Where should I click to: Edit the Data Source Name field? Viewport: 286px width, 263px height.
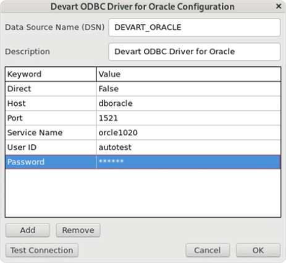coord(195,27)
